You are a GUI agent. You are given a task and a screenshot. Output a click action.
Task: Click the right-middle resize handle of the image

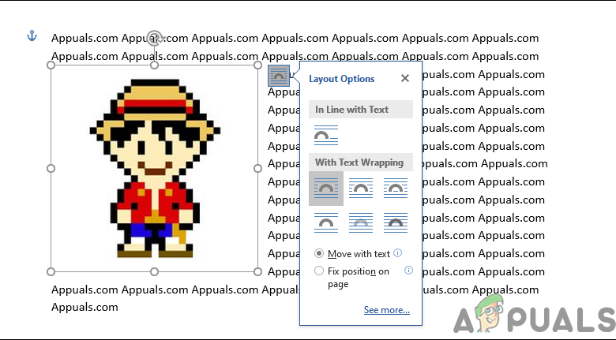click(257, 169)
